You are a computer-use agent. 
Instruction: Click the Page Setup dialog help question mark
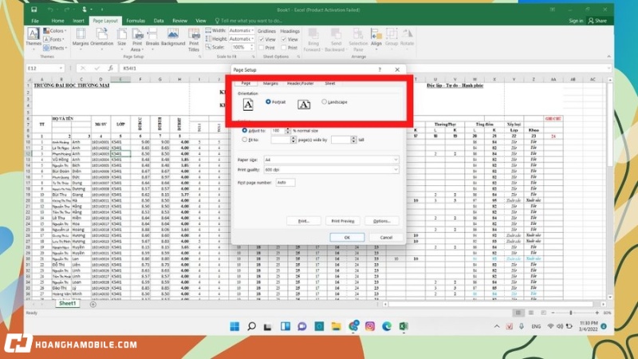380,69
